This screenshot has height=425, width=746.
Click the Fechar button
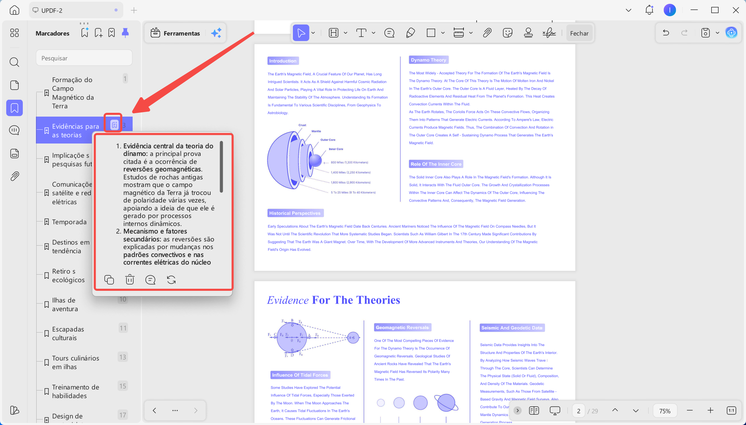click(x=579, y=33)
